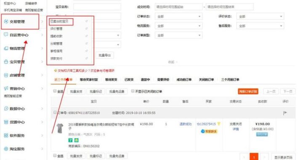Open the 详情 link under 交易关闭
Screen dimensions: 303x160
(236, 129)
